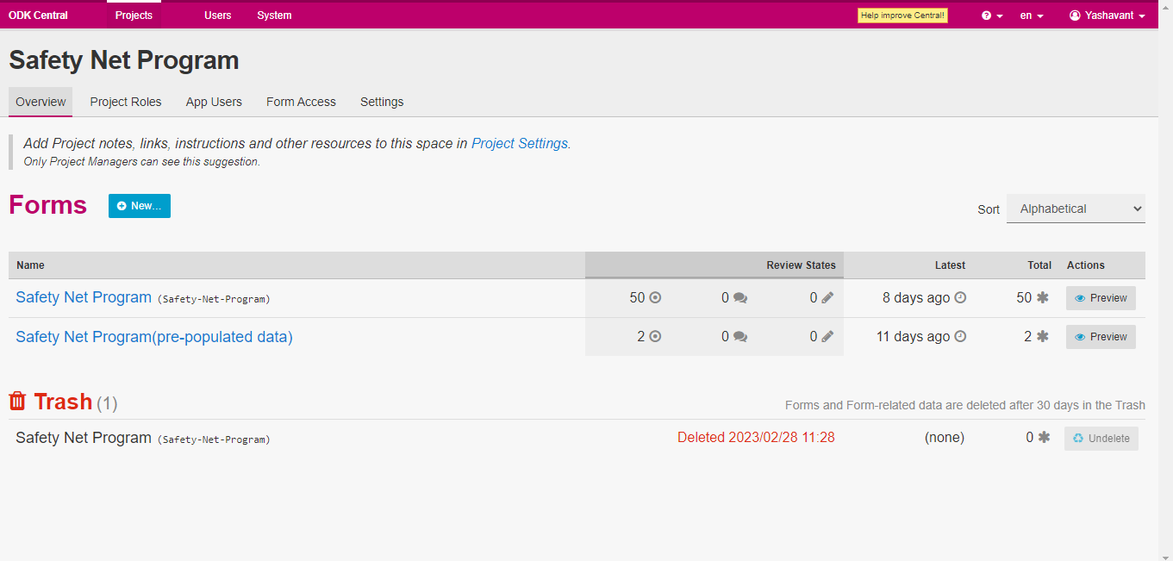Open the Form Access tab
1173x561 pixels.
pos(301,102)
